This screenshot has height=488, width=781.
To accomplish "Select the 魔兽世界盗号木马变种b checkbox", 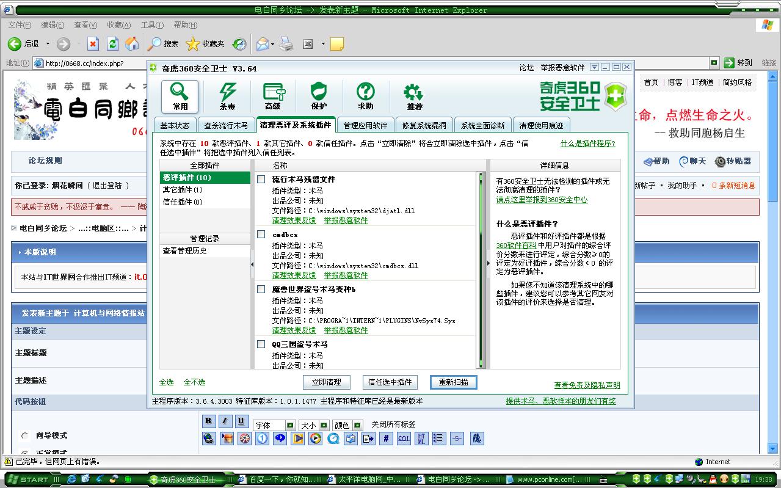I will 261,290.
